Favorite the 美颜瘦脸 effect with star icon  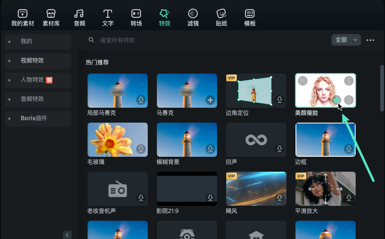(x=336, y=100)
